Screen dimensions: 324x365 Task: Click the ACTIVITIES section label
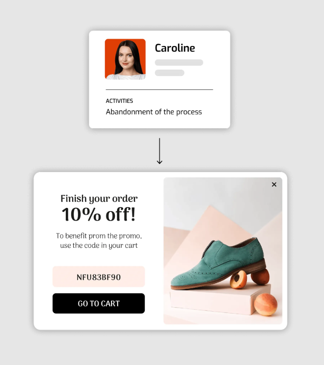(x=119, y=101)
